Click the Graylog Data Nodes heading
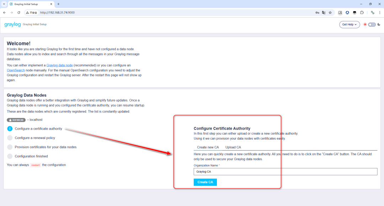 pos(26,95)
